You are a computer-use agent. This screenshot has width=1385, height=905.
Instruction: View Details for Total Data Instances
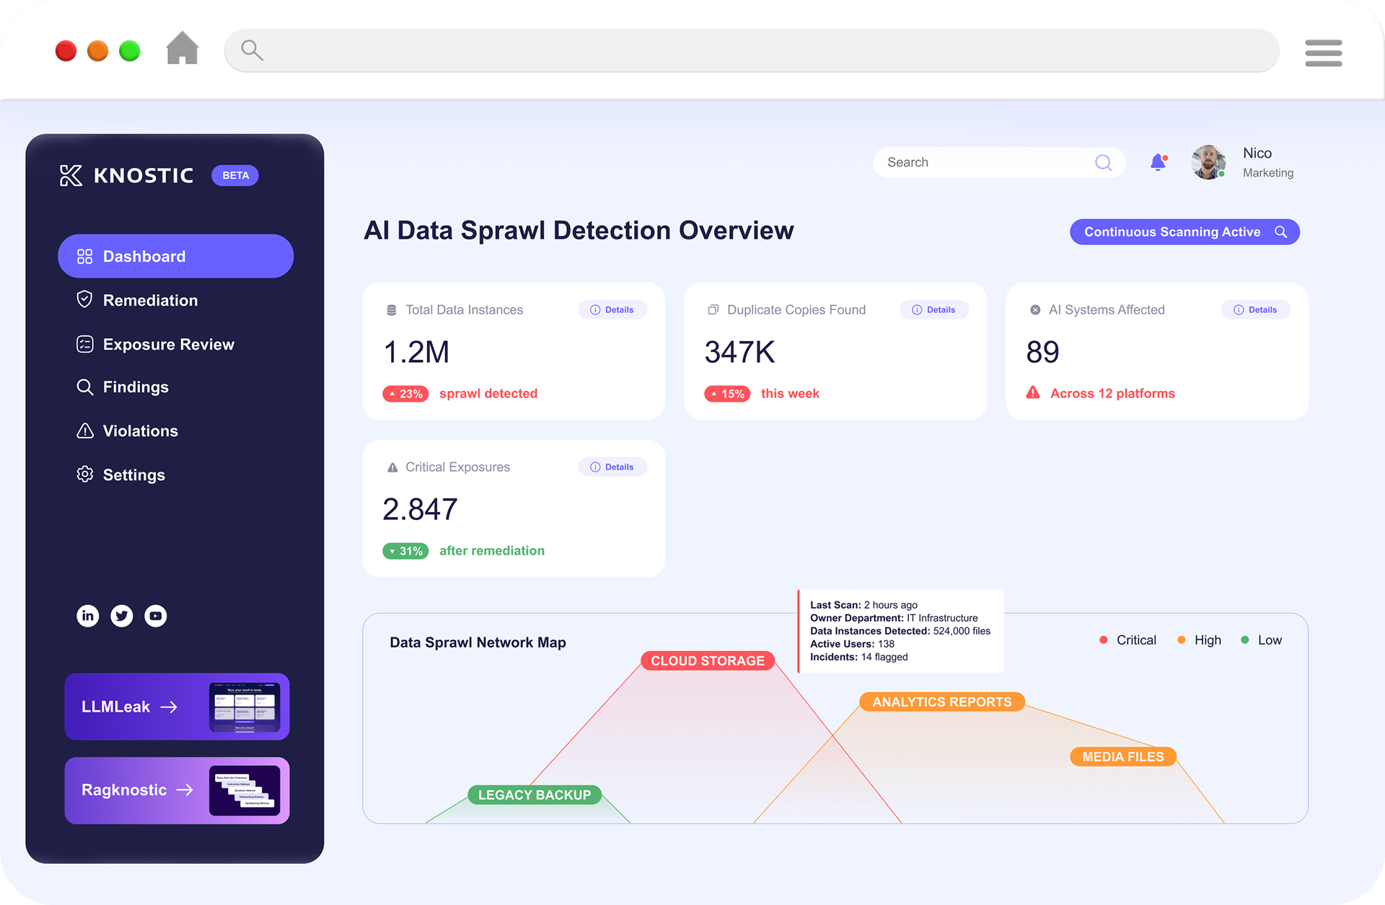(612, 310)
